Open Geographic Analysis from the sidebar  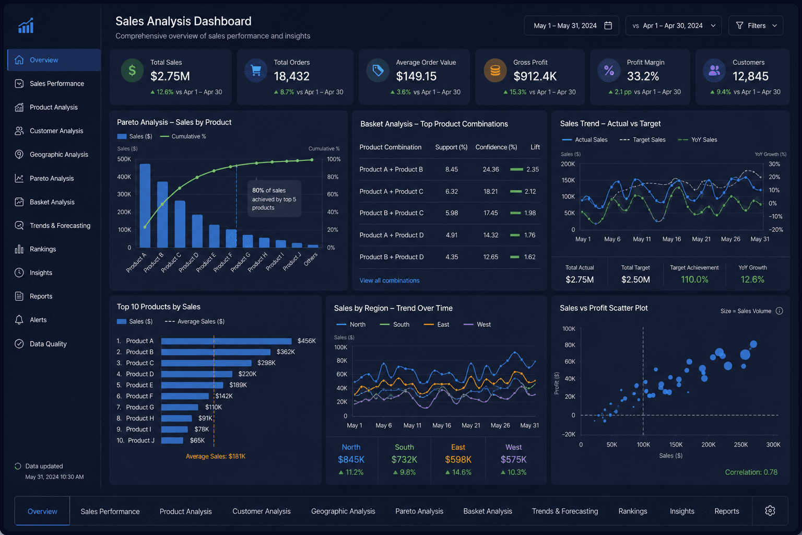click(x=54, y=155)
